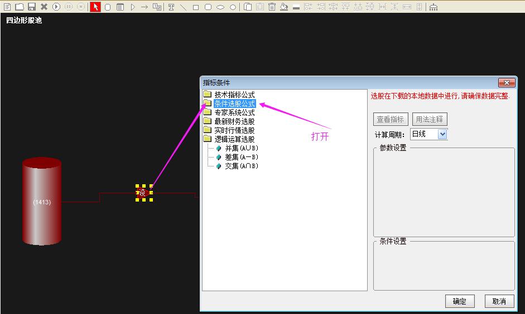This screenshot has height=314, width=525.
Task: Click the red cylinder labeled (1413)
Action: point(42,202)
